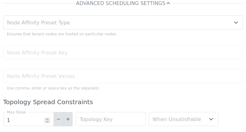This screenshot has height=132, width=246.
Task: Focus the Topology Key input
Action: click(x=110, y=119)
